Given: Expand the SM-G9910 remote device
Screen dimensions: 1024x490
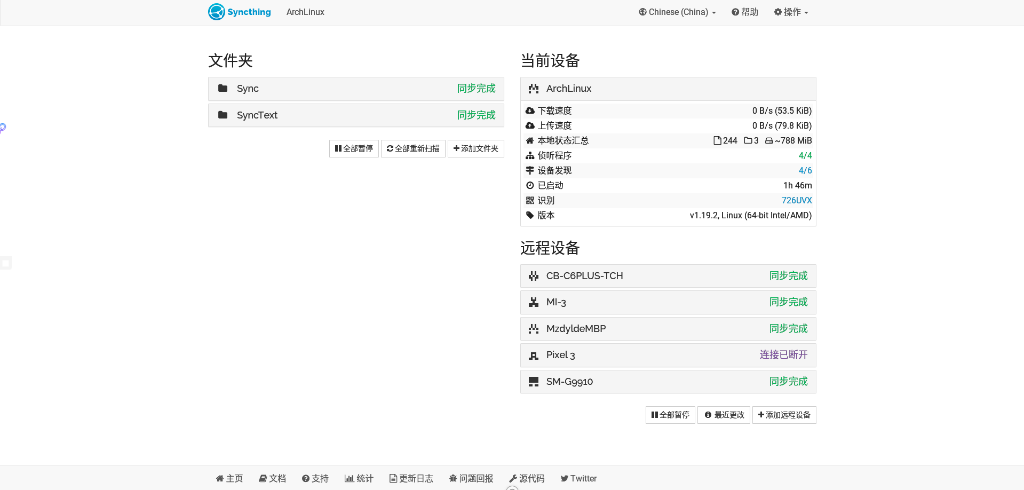Looking at the screenshot, I should [x=668, y=382].
